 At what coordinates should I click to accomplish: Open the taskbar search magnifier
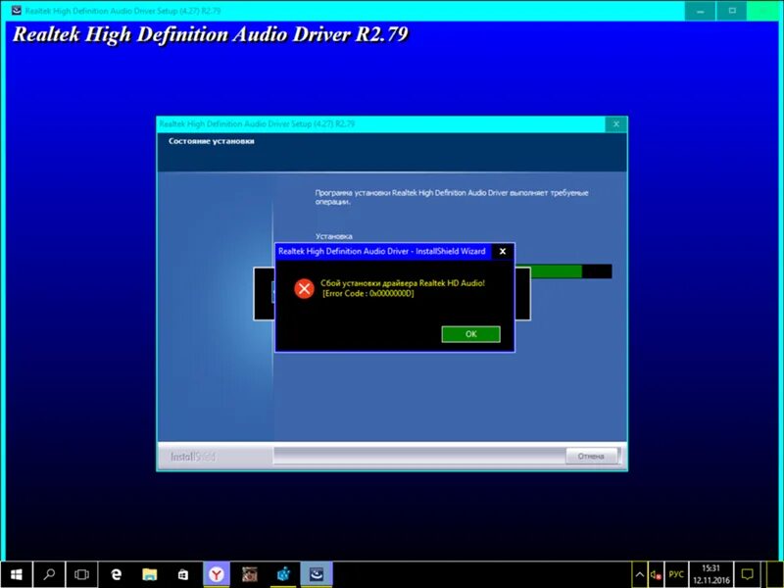tap(49, 574)
